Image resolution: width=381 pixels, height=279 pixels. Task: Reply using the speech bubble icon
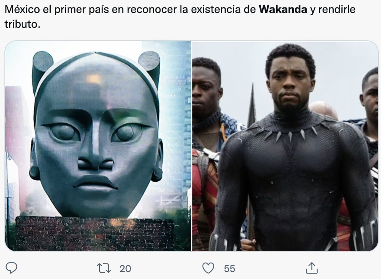[11, 268]
